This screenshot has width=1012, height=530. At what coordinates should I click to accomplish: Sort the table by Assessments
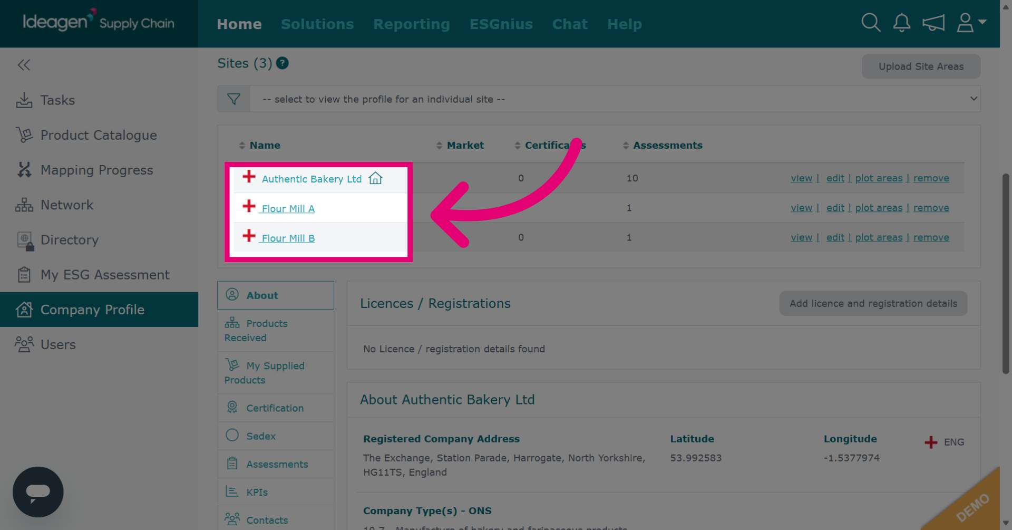click(x=662, y=145)
